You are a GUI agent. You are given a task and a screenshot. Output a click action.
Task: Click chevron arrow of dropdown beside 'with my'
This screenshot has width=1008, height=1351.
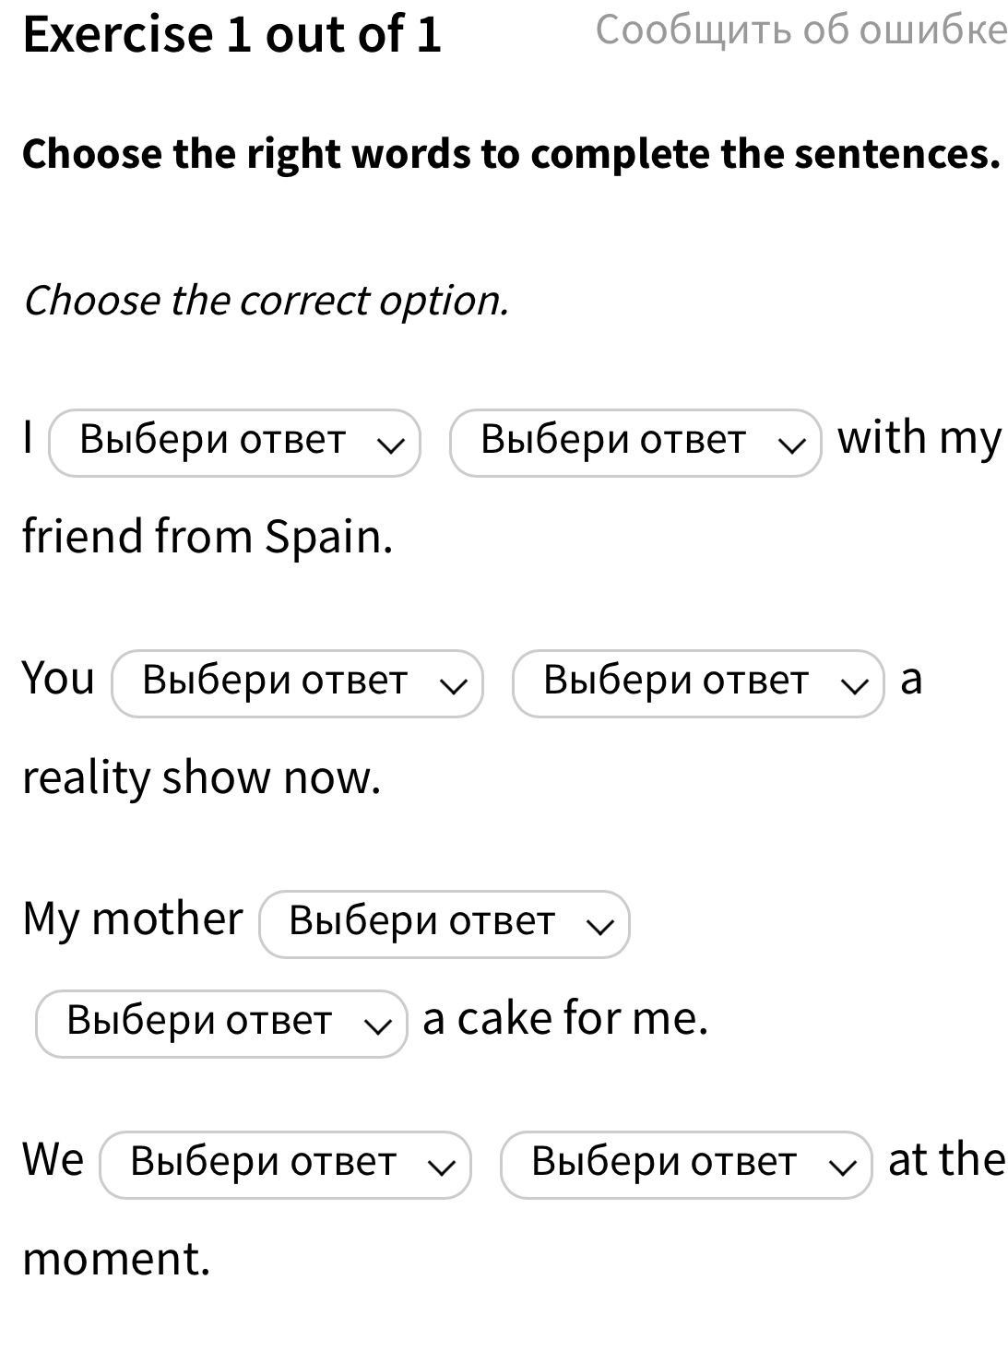click(x=791, y=444)
